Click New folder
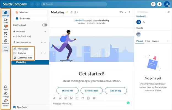Viewport: 172px width, 110px height. coord(20,107)
